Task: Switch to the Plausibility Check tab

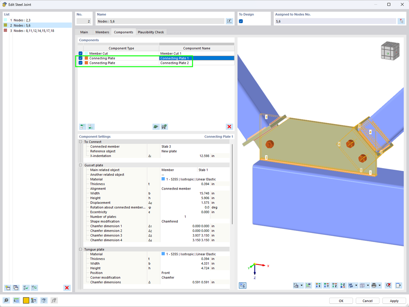Action: point(151,32)
